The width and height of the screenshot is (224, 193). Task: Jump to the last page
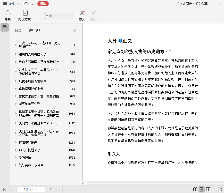pos(57,189)
